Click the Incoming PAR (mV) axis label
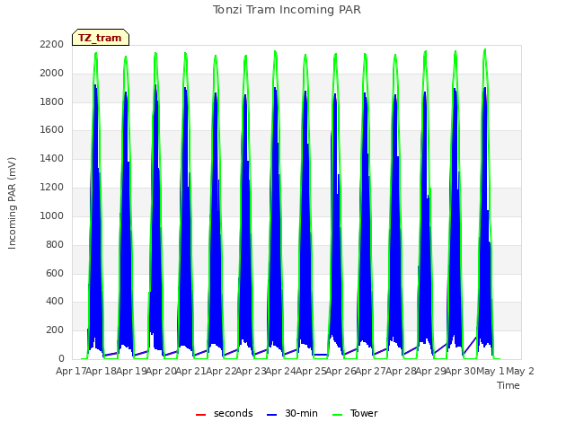Screen dimensions: 575x431 (x=12, y=203)
